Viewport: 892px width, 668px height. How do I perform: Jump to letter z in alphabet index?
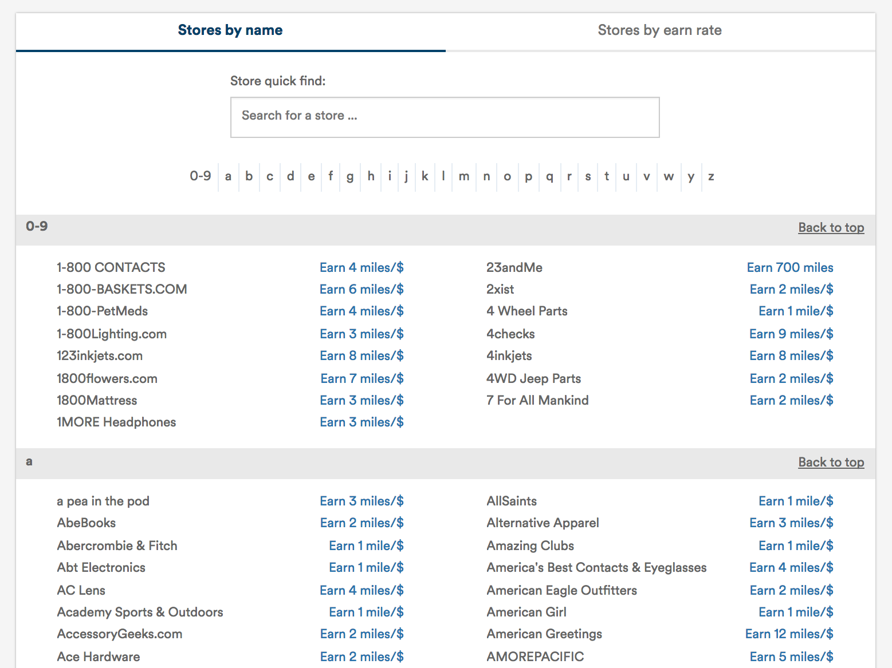click(711, 176)
